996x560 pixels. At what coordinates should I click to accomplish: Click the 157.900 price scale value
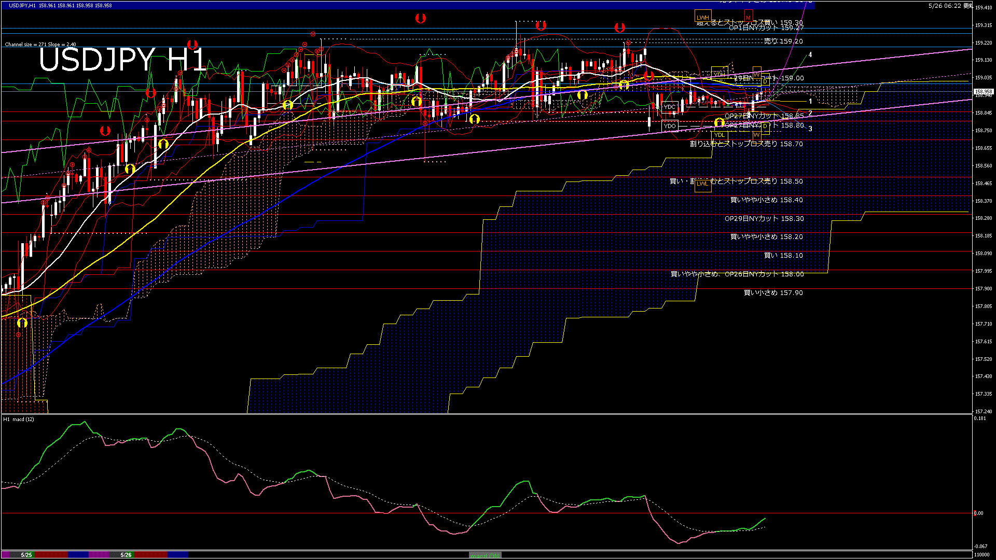[984, 289]
